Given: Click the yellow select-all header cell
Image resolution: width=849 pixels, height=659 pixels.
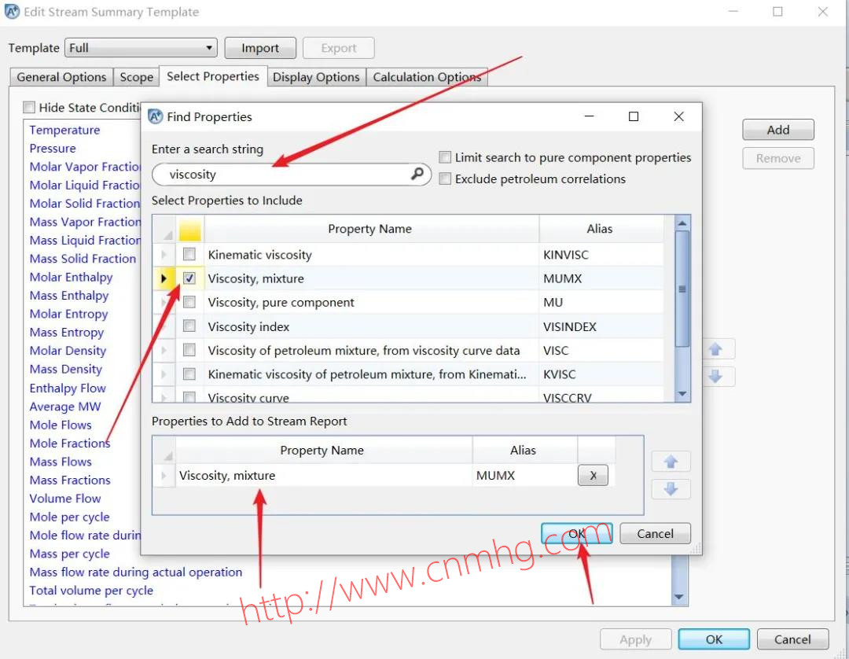Looking at the screenshot, I should coord(189,229).
